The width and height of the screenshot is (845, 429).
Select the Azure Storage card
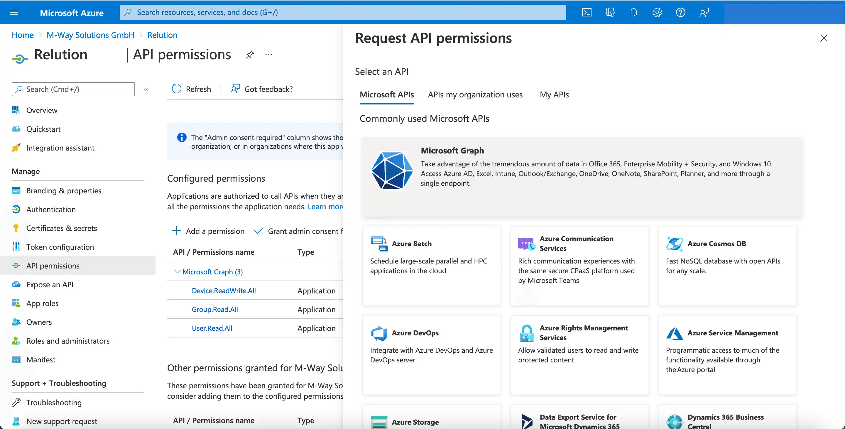point(432,417)
